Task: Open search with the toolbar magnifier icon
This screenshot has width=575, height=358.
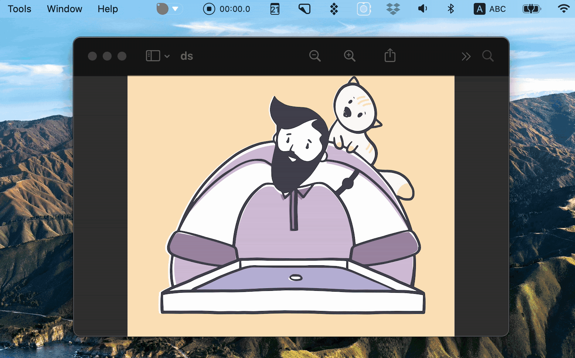Action: [x=488, y=56]
